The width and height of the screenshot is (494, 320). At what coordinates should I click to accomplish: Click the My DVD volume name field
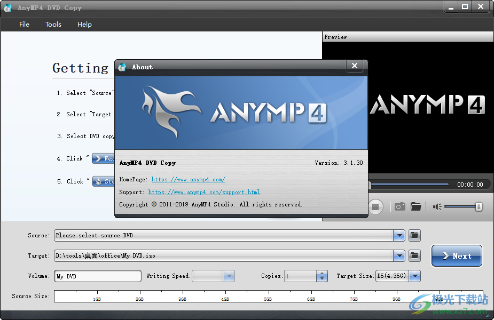pyautogui.click(x=97, y=276)
